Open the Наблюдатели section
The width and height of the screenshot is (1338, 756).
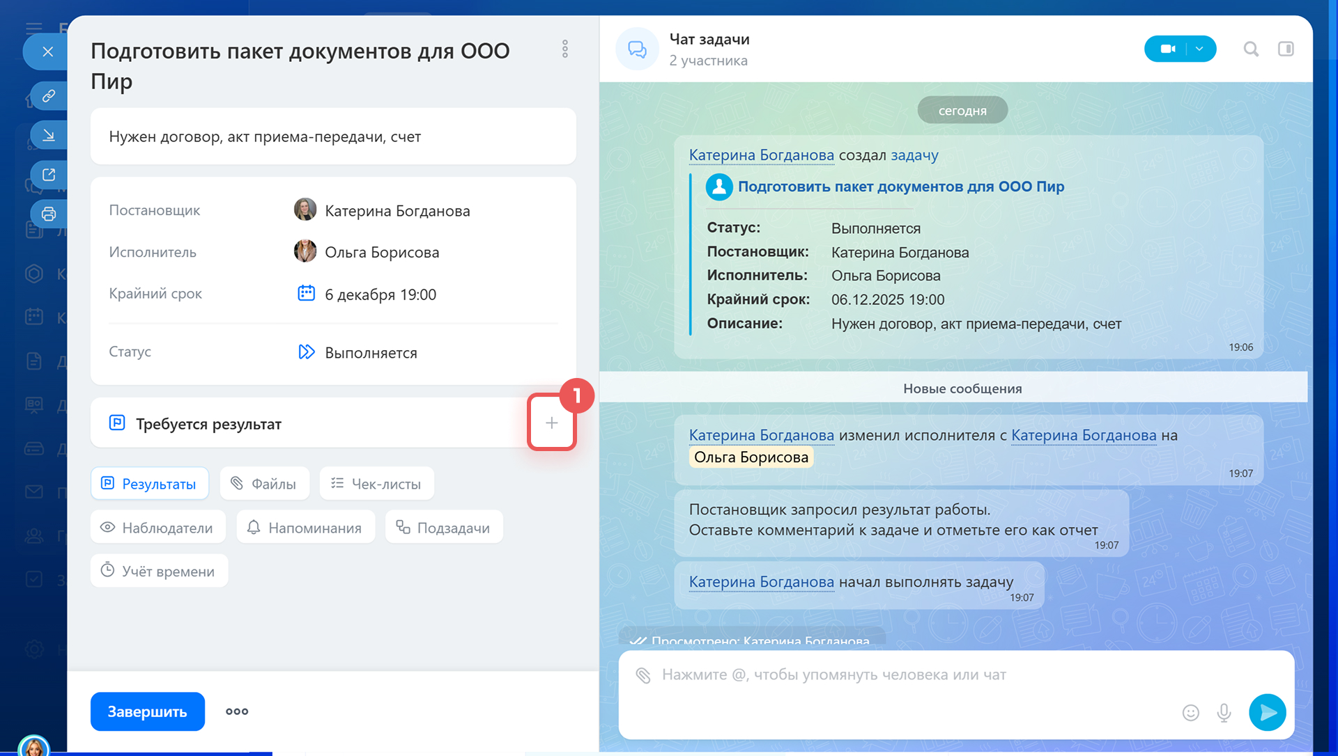(157, 528)
